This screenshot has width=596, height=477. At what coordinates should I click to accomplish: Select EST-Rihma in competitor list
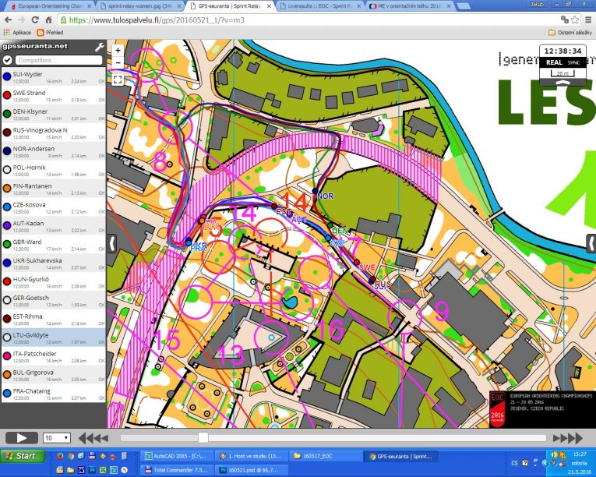(x=54, y=319)
